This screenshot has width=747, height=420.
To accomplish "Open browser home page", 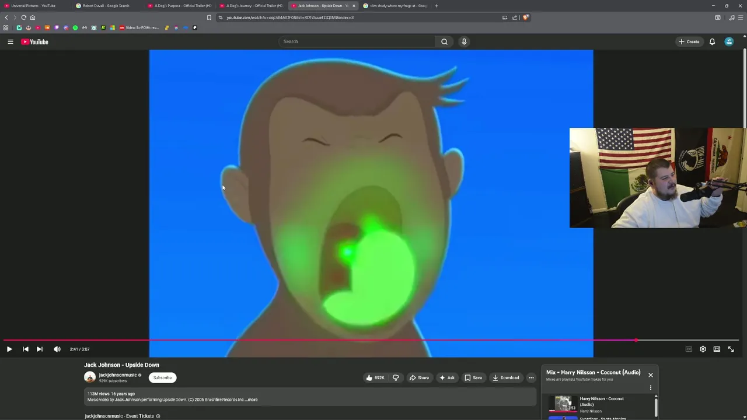I will 32,17.
